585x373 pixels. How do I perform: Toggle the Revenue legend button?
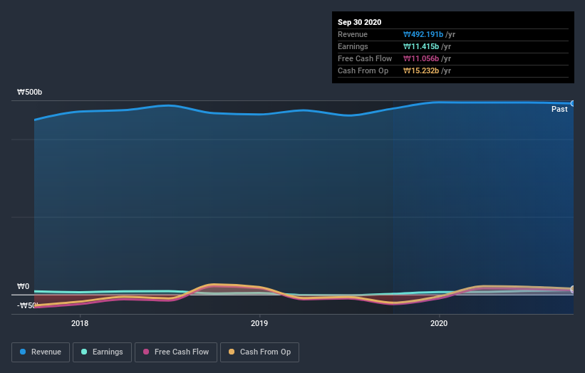(x=41, y=352)
